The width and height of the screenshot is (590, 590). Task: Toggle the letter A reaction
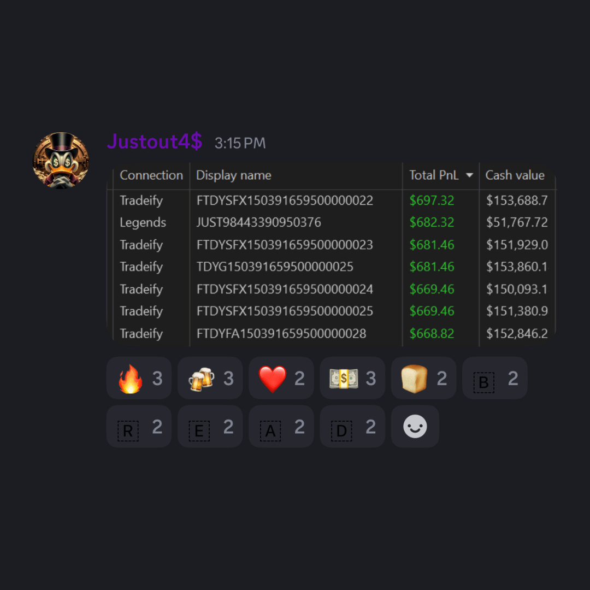281,426
